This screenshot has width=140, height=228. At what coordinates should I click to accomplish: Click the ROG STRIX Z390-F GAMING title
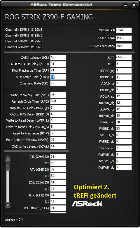click(49, 17)
